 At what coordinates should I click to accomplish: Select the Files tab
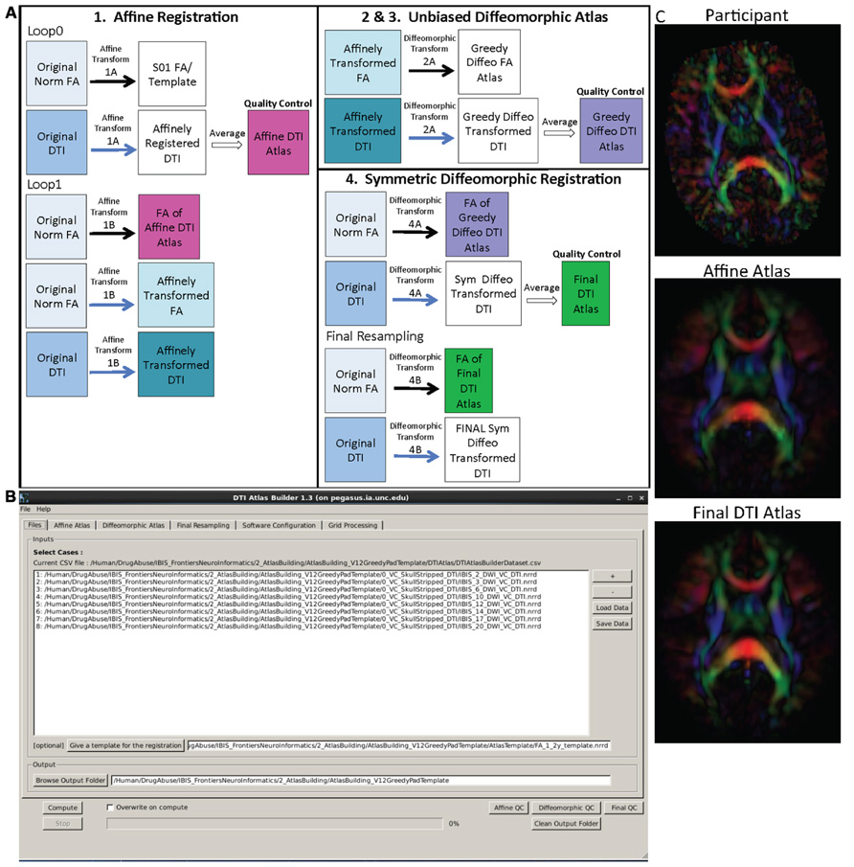[34, 525]
